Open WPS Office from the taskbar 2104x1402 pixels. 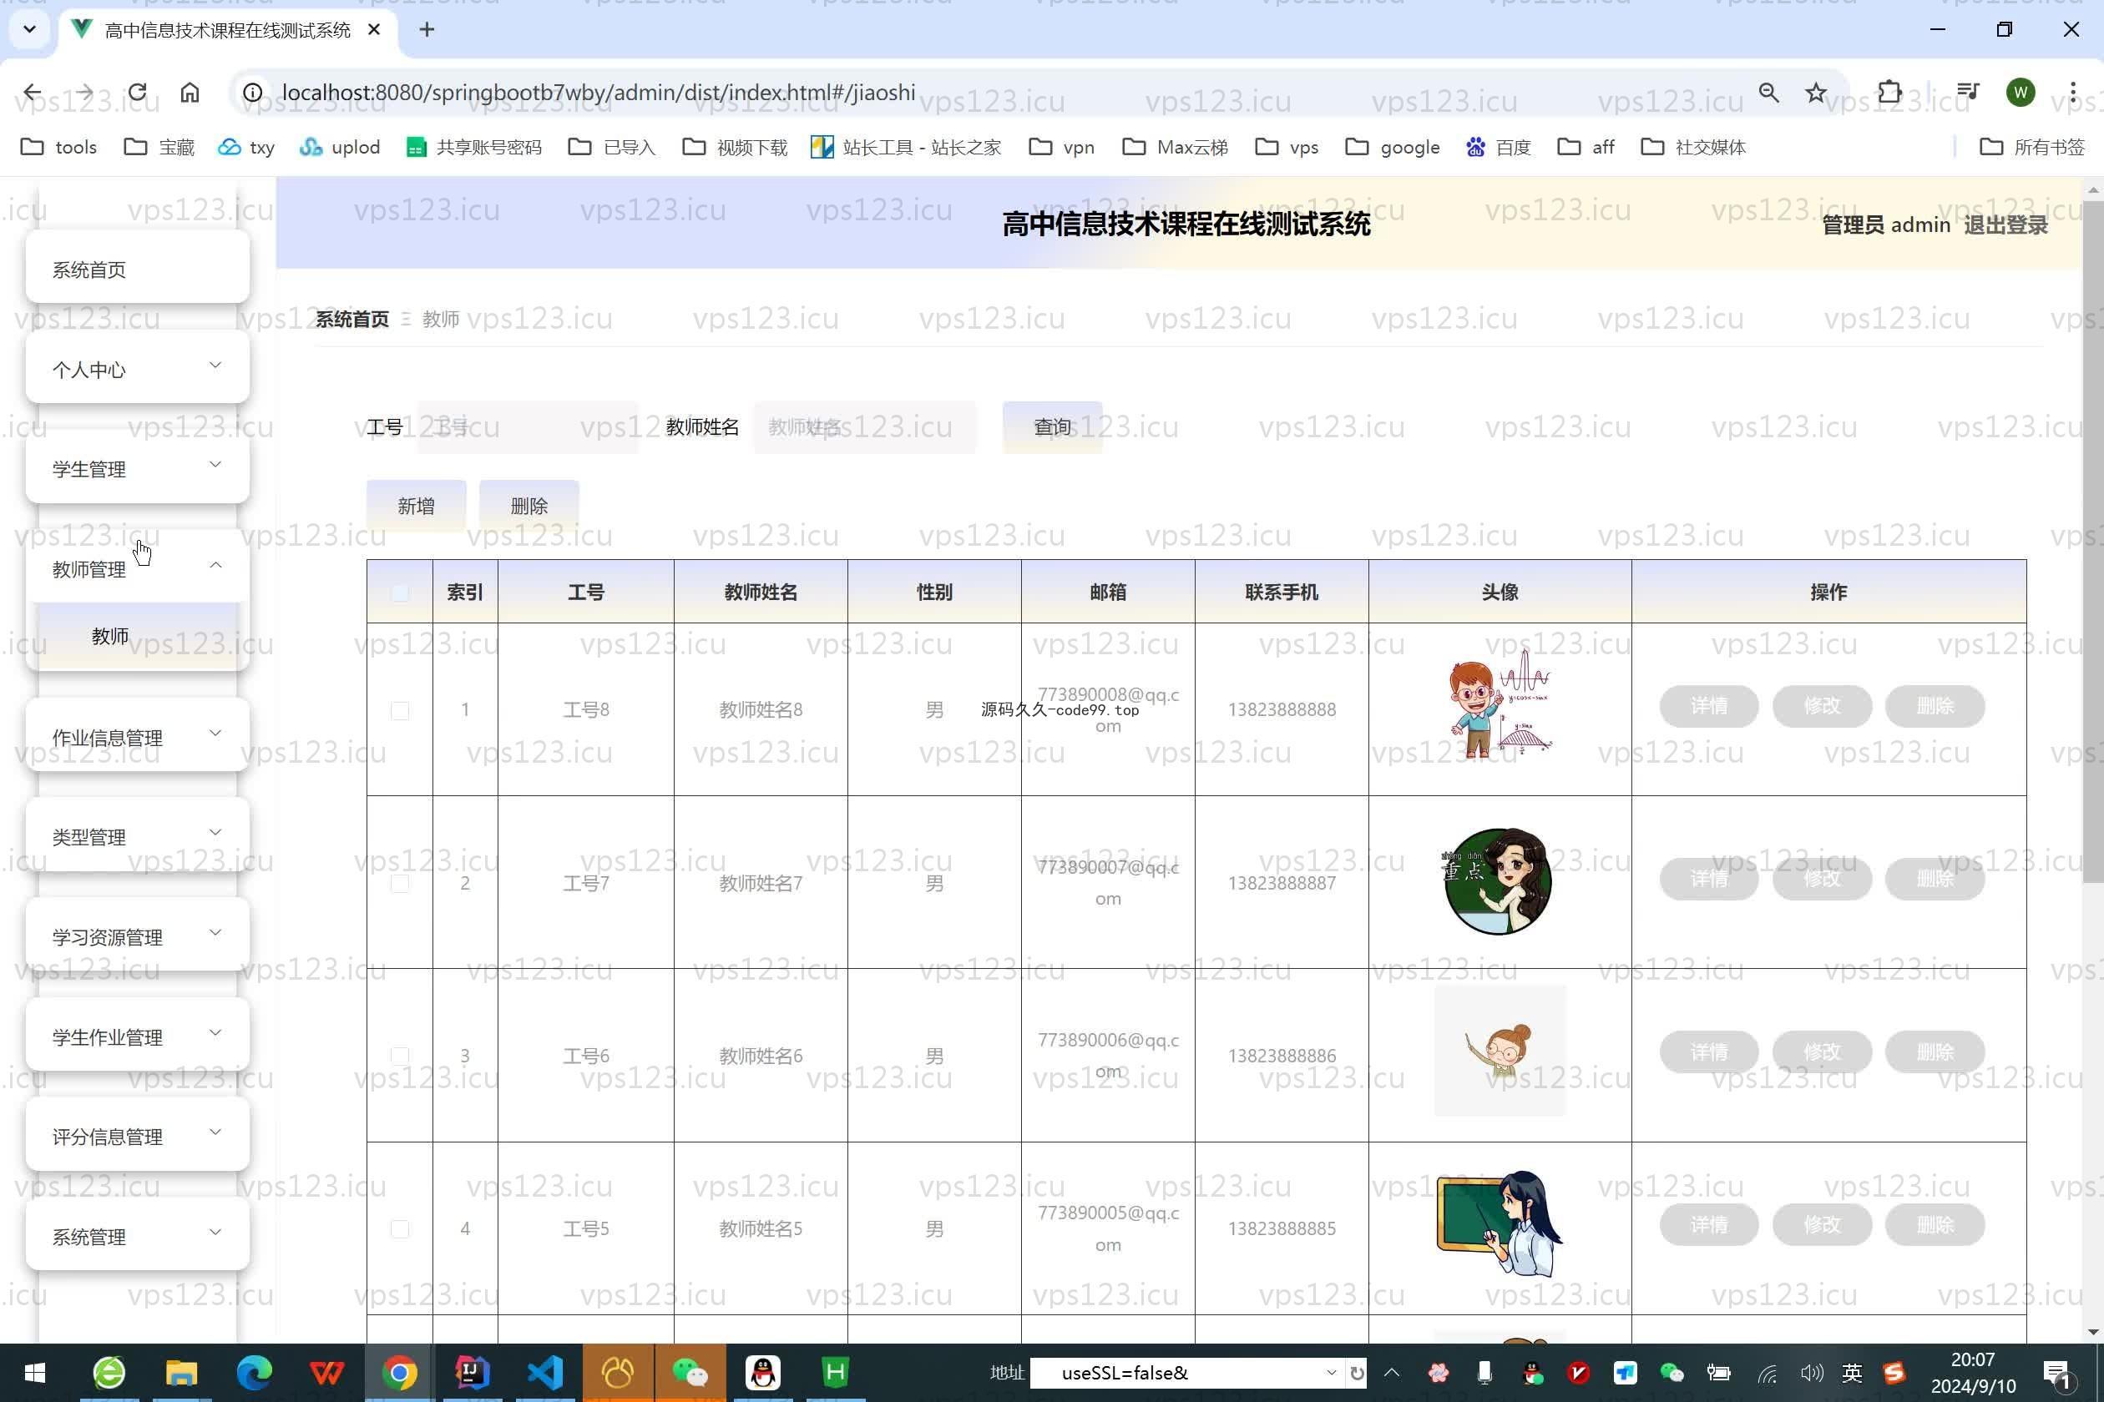click(x=326, y=1372)
